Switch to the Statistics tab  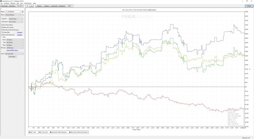[47, 6]
